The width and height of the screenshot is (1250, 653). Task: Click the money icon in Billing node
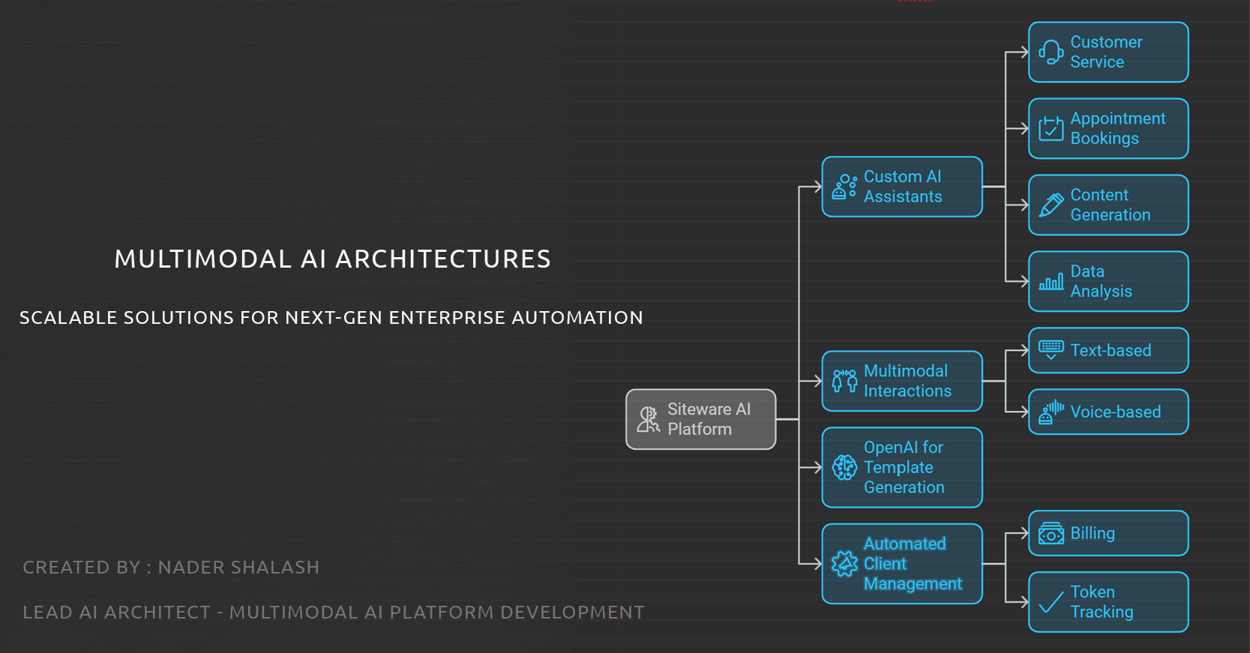(x=1051, y=534)
